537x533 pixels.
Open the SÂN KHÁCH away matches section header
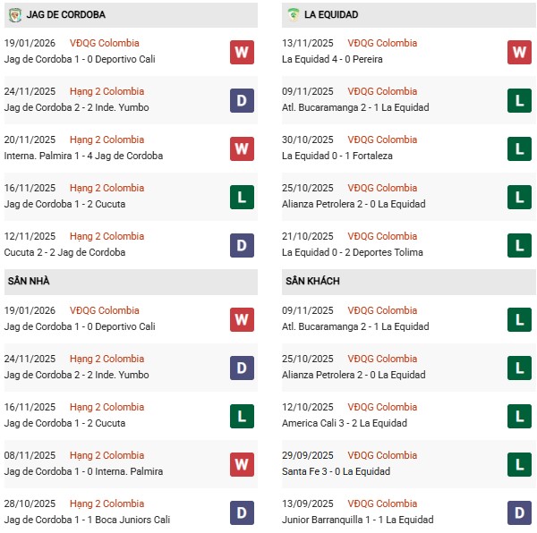[312, 281]
